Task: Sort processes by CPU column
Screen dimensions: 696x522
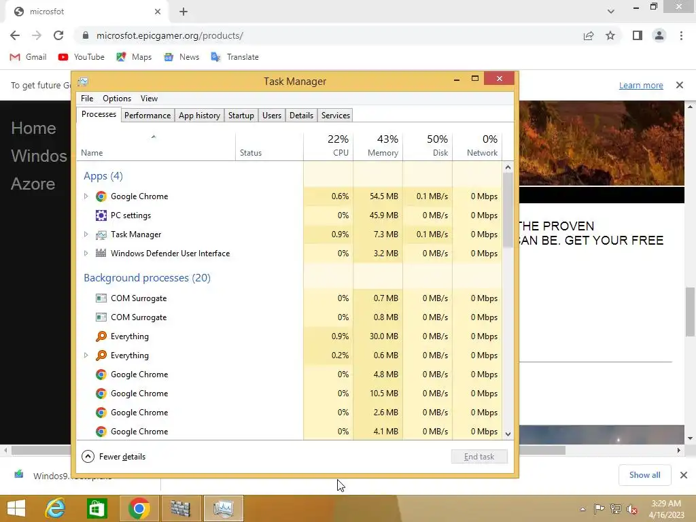Action: pos(328,145)
